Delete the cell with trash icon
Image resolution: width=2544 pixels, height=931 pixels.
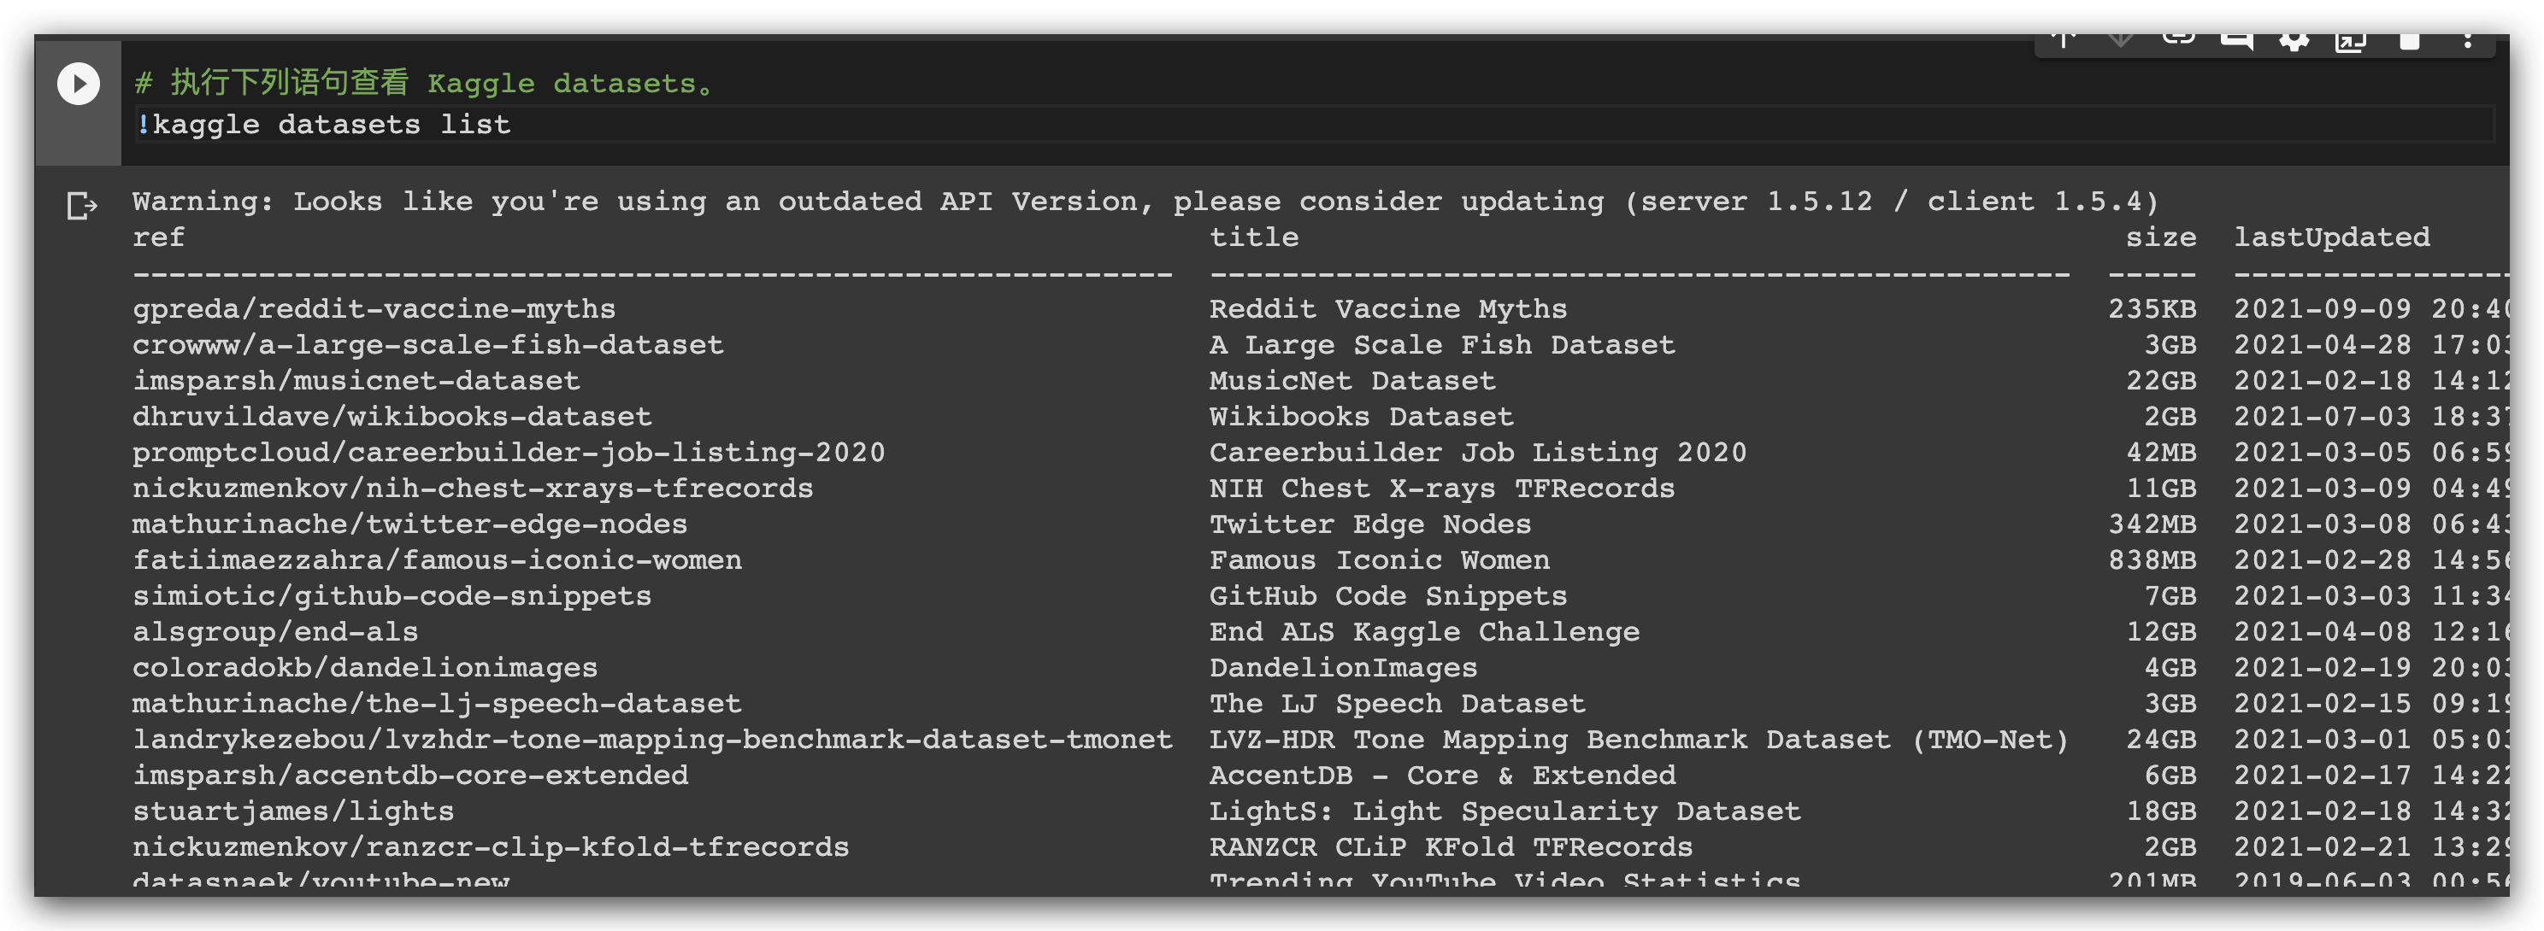(x=2410, y=42)
